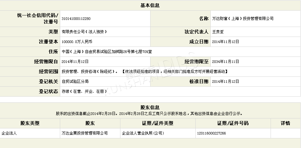Viewport: 301px width, 148px height.
Task: Click the 成立日期 label
Action: [x=199, y=42]
